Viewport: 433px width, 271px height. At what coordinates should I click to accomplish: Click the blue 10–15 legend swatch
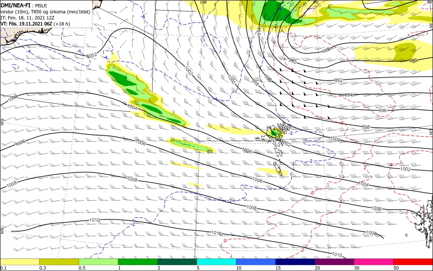(x=256, y=262)
